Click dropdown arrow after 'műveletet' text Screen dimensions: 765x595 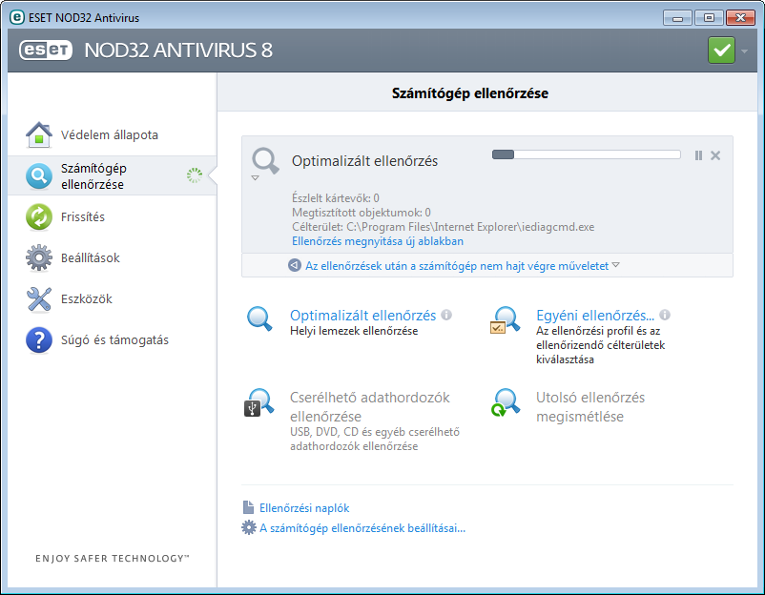pos(615,265)
